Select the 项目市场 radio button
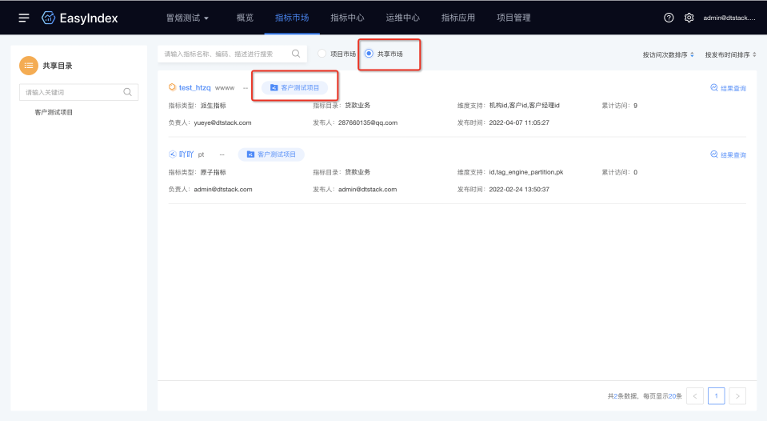The width and height of the screenshot is (767, 421). [322, 54]
